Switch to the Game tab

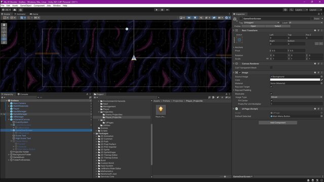34,14
